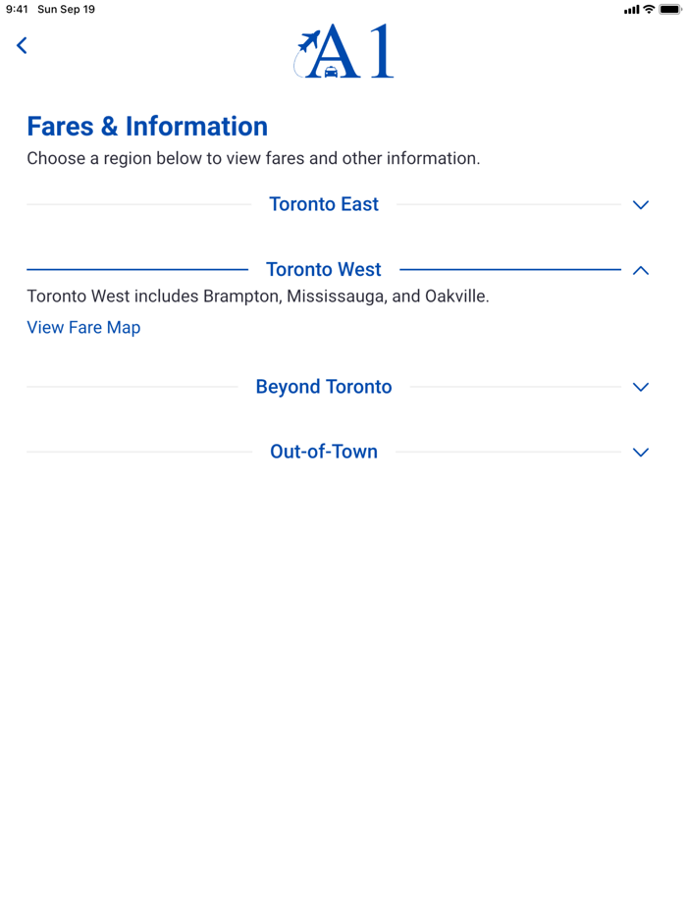Screen dimensions: 687x917
Task: Expand Out-of-Town with its down chevron
Action: pos(641,453)
